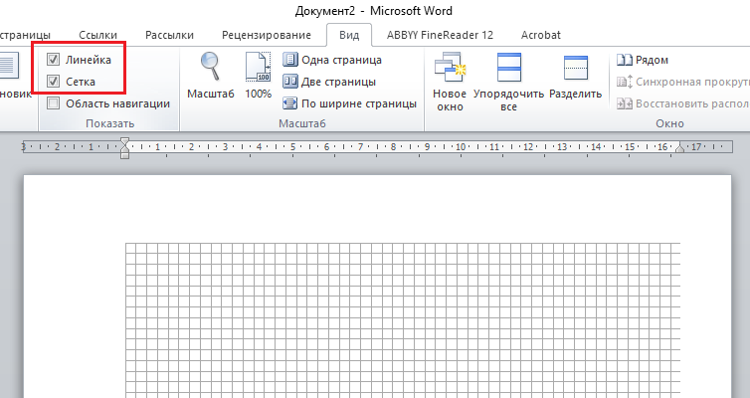Click the Масштаб group label
Image resolution: width=750 pixels, height=398 pixels.
(x=301, y=123)
